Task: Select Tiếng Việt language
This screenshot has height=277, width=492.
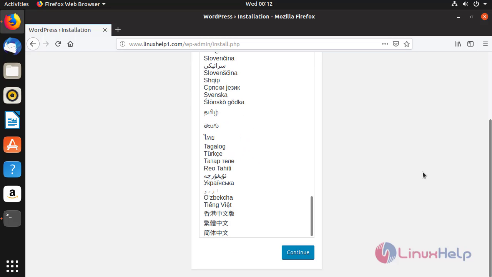Action: pyautogui.click(x=218, y=205)
